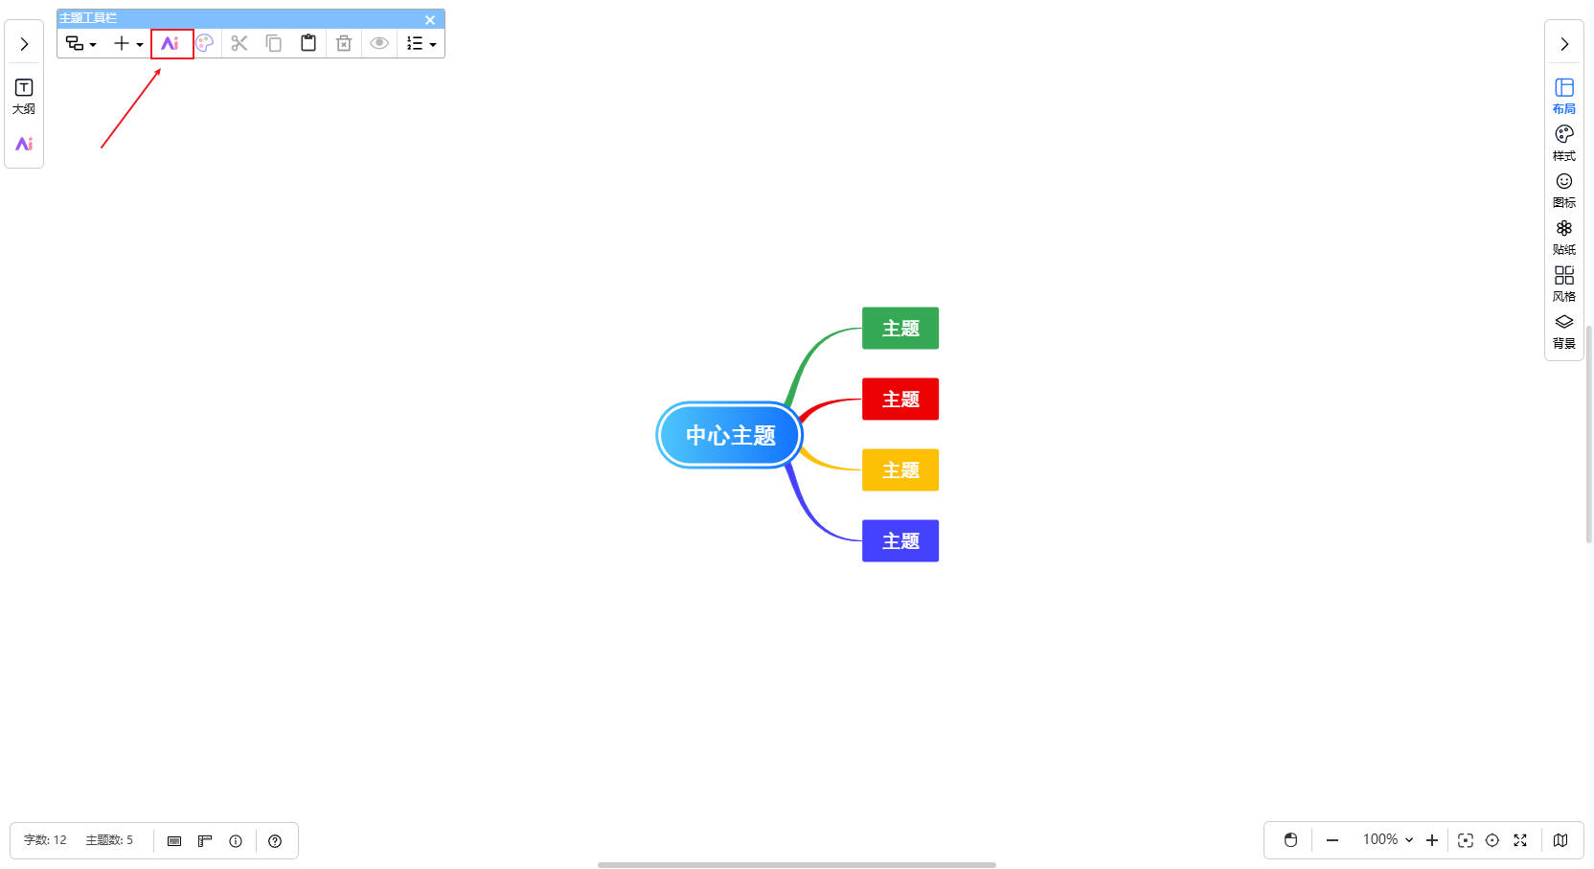
Task: Expand the add topic plus dropdown
Action: pos(128,44)
